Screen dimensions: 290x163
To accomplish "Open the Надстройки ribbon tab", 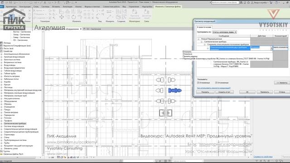I will (x=147, y=7).
